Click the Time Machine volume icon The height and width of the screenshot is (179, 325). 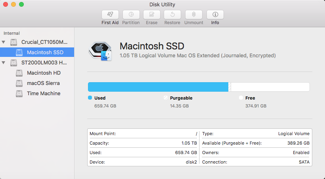tap(19, 93)
